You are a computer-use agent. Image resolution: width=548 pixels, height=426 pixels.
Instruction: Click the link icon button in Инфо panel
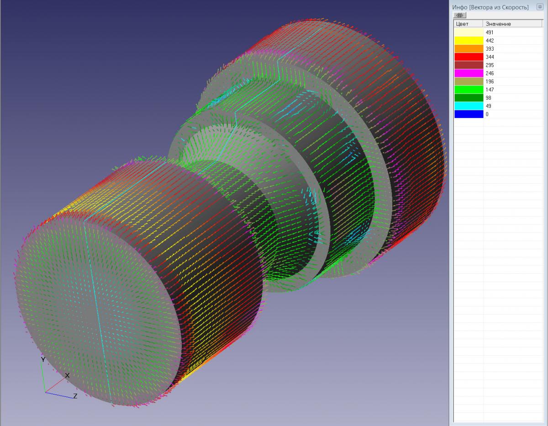[x=459, y=15]
